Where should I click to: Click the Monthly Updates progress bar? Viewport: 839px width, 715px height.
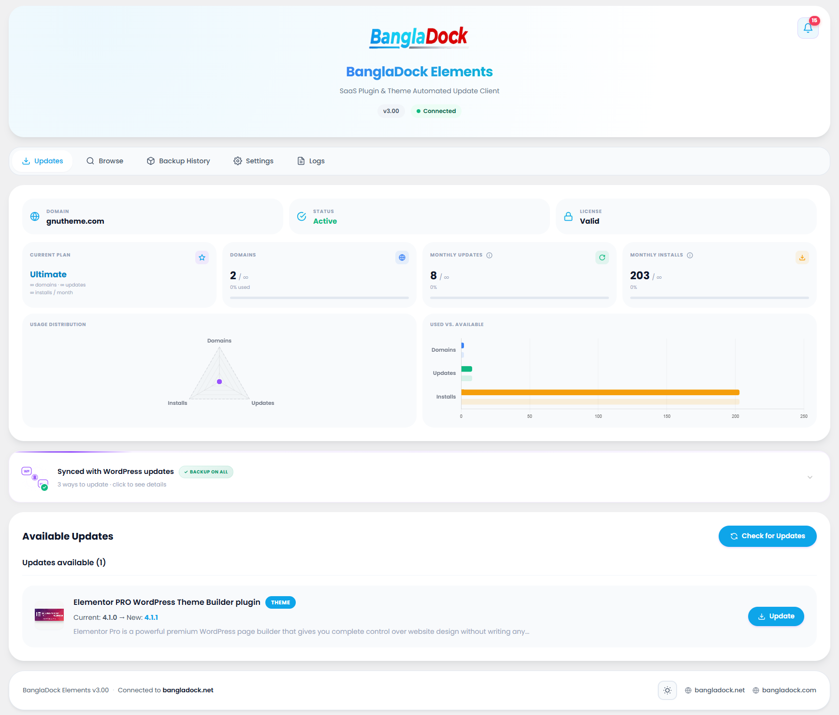coord(520,298)
